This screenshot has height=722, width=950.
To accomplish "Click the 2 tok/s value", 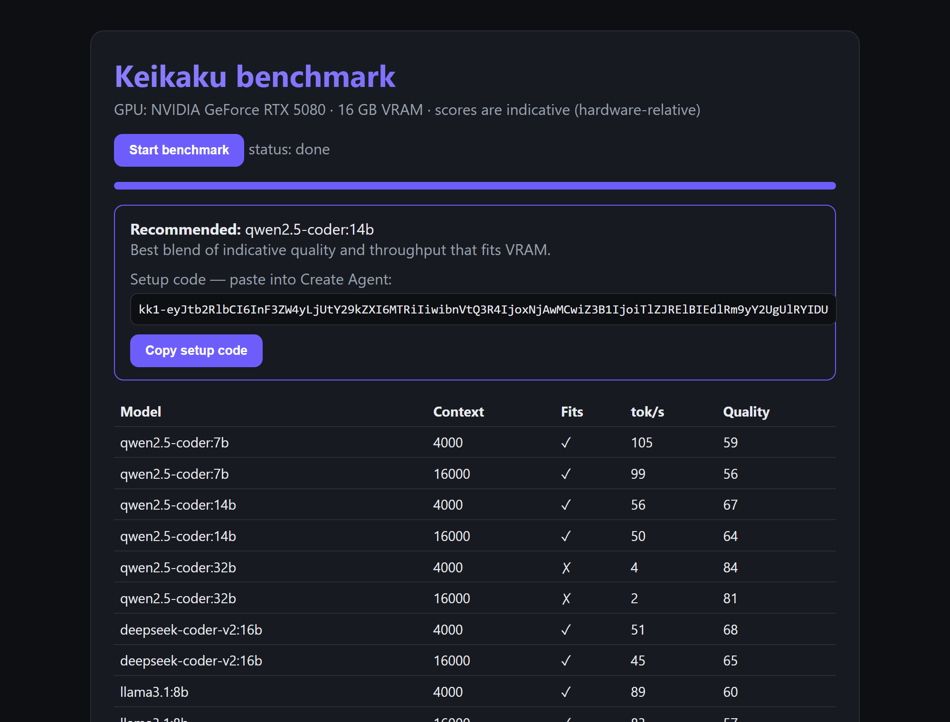I will (x=634, y=598).
